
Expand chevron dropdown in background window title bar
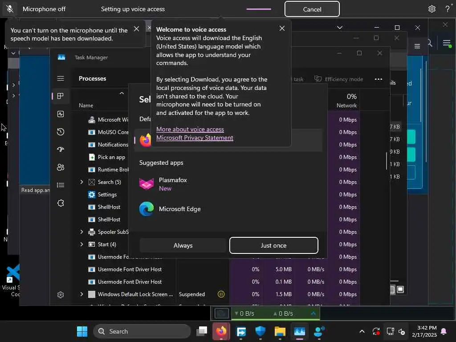340,28
